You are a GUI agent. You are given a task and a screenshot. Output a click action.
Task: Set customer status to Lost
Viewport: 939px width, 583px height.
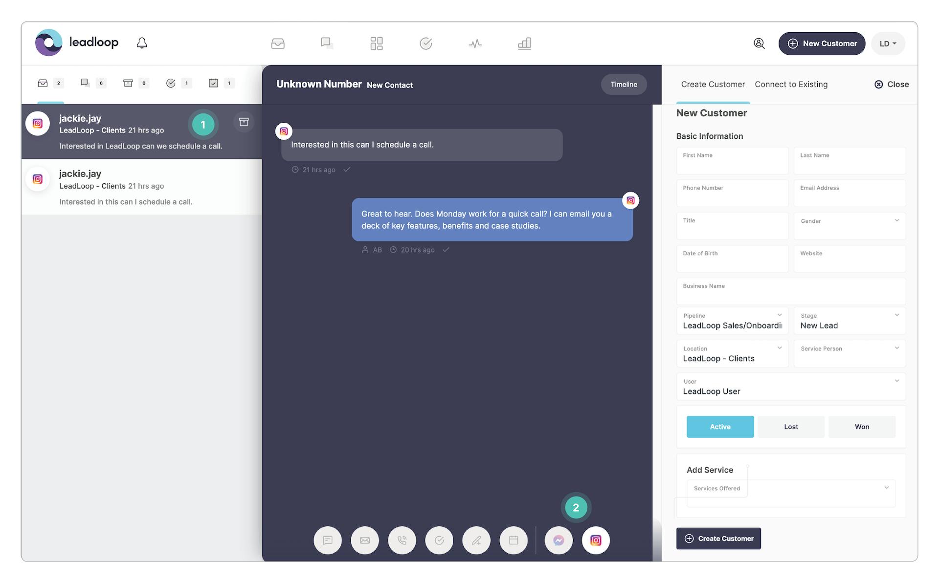click(791, 427)
